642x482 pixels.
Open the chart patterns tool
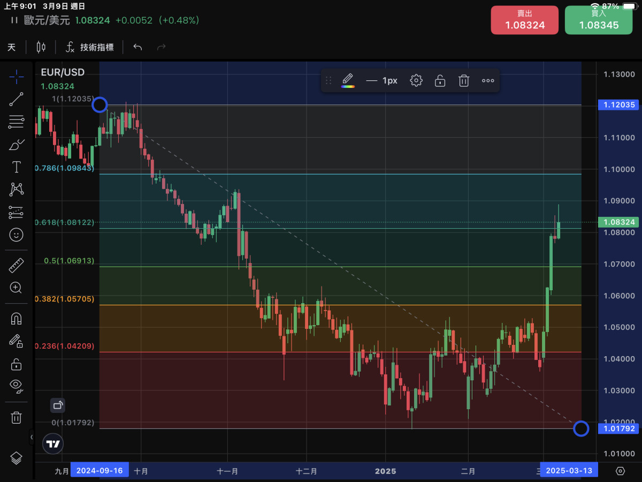tap(16, 189)
